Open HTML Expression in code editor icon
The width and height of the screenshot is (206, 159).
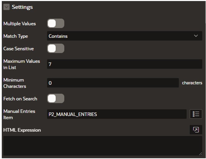(196, 130)
